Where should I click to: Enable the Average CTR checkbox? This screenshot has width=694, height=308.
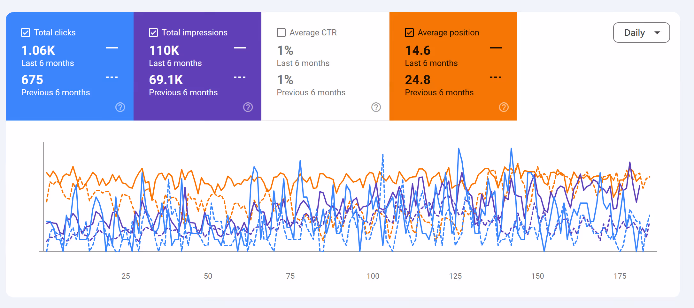tap(281, 33)
